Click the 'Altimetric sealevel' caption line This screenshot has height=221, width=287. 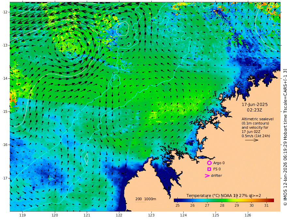pyautogui.click(x=258, y=119)
